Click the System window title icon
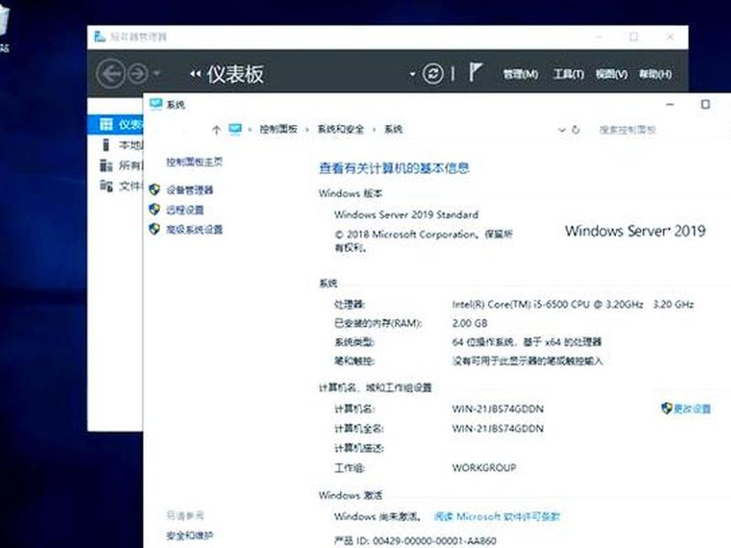The width and height of the screenshot is (731, 548). 155,104
